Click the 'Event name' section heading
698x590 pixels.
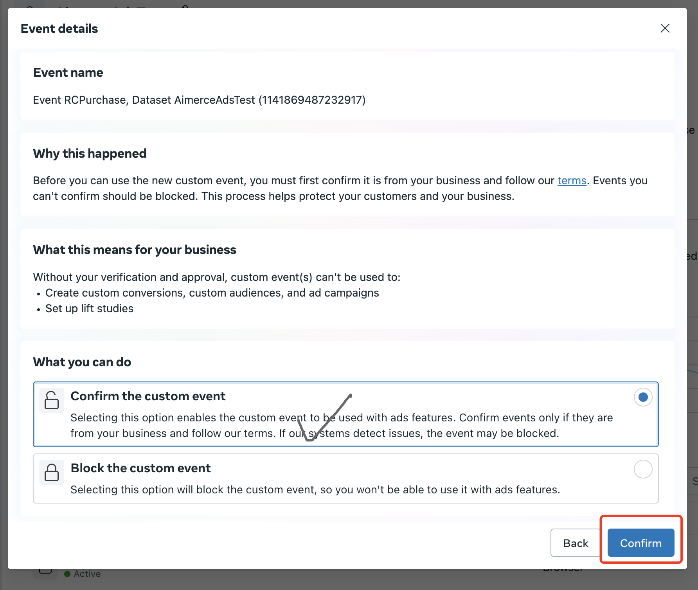68,72
